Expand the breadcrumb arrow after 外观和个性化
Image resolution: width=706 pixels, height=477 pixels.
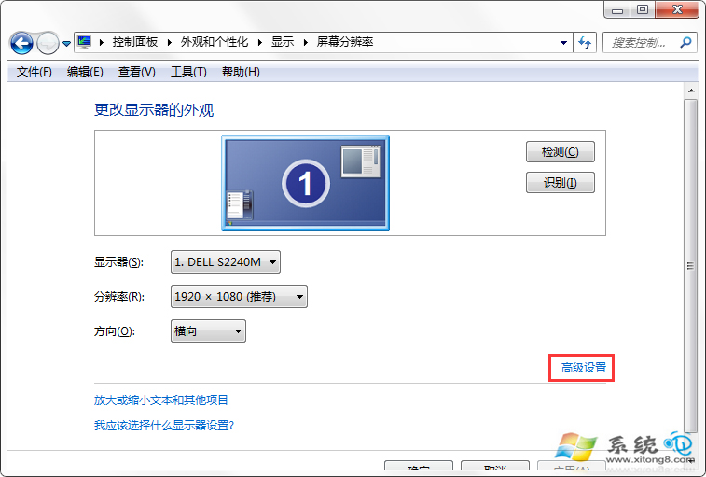tap(260, 42)
